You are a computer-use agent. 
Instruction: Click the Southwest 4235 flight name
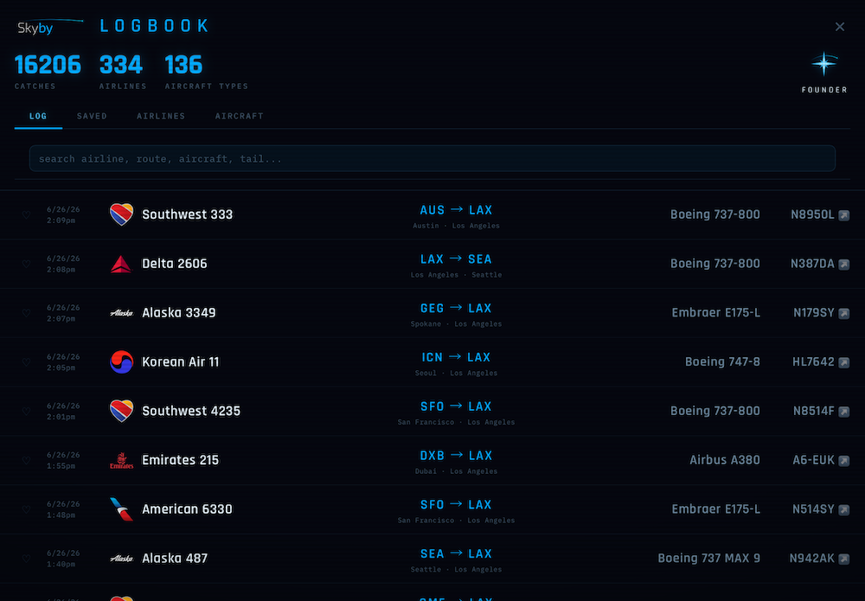click(191, 411)
